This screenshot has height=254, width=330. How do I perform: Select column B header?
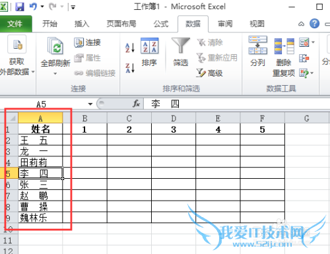point(85,118)
